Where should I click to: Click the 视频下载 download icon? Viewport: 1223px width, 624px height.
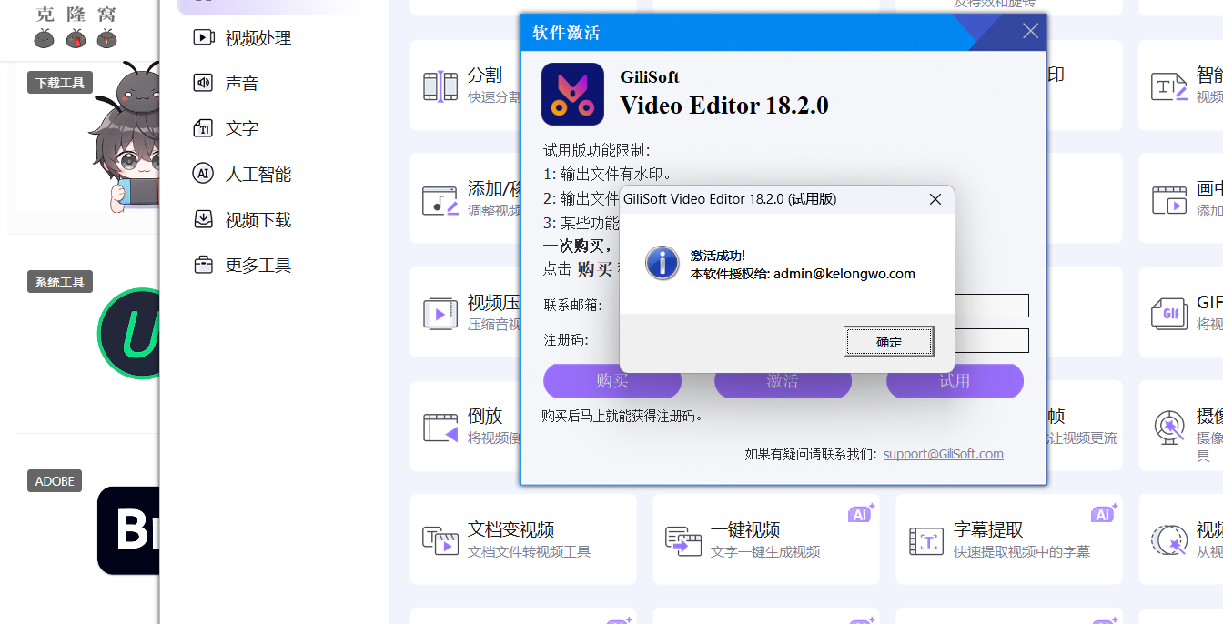(x=203, y=219)
